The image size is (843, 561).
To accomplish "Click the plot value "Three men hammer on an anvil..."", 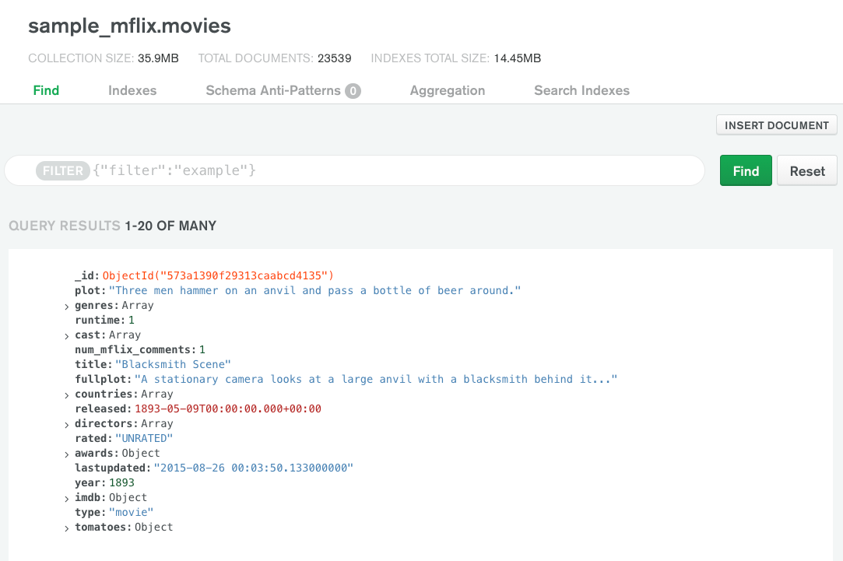I will (315, 291).
